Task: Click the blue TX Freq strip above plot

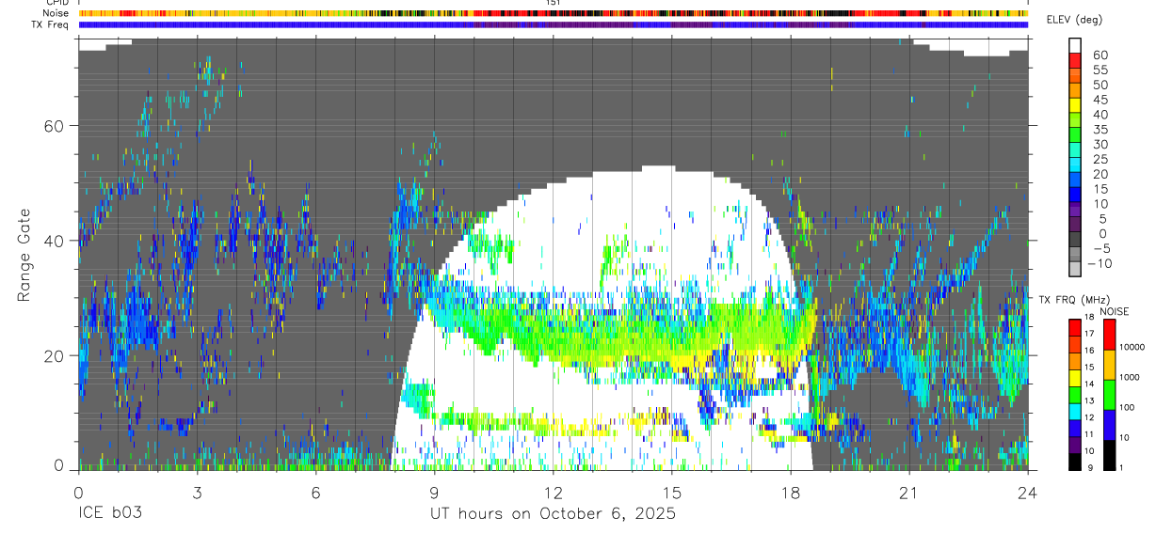Action: coord(554,24)
